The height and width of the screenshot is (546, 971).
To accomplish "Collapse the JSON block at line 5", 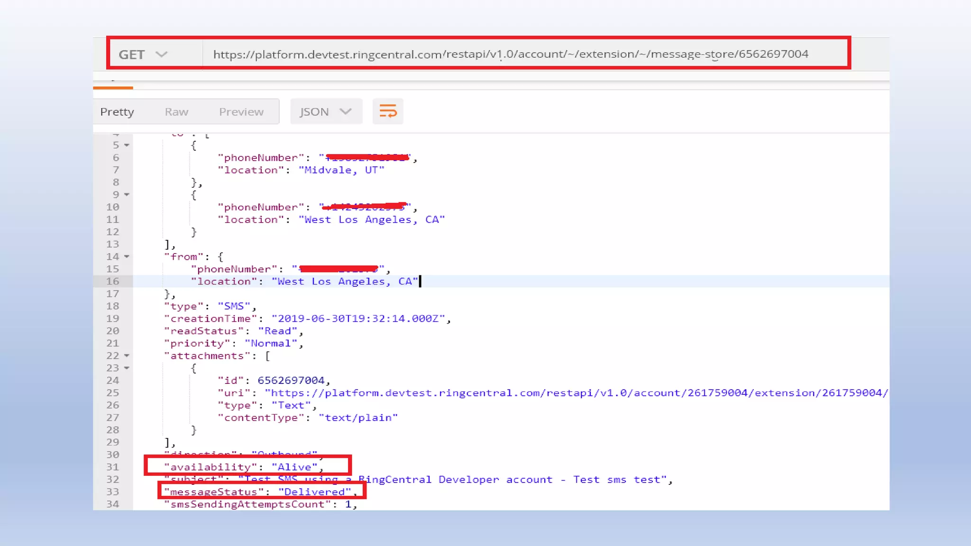I will click(127, 145).
